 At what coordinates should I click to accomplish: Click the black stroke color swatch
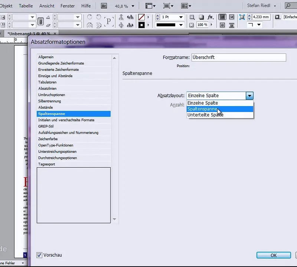[141, 25]
